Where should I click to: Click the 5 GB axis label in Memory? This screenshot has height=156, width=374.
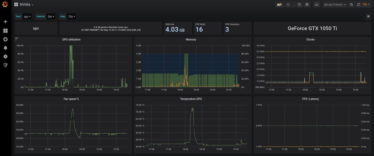139,46
